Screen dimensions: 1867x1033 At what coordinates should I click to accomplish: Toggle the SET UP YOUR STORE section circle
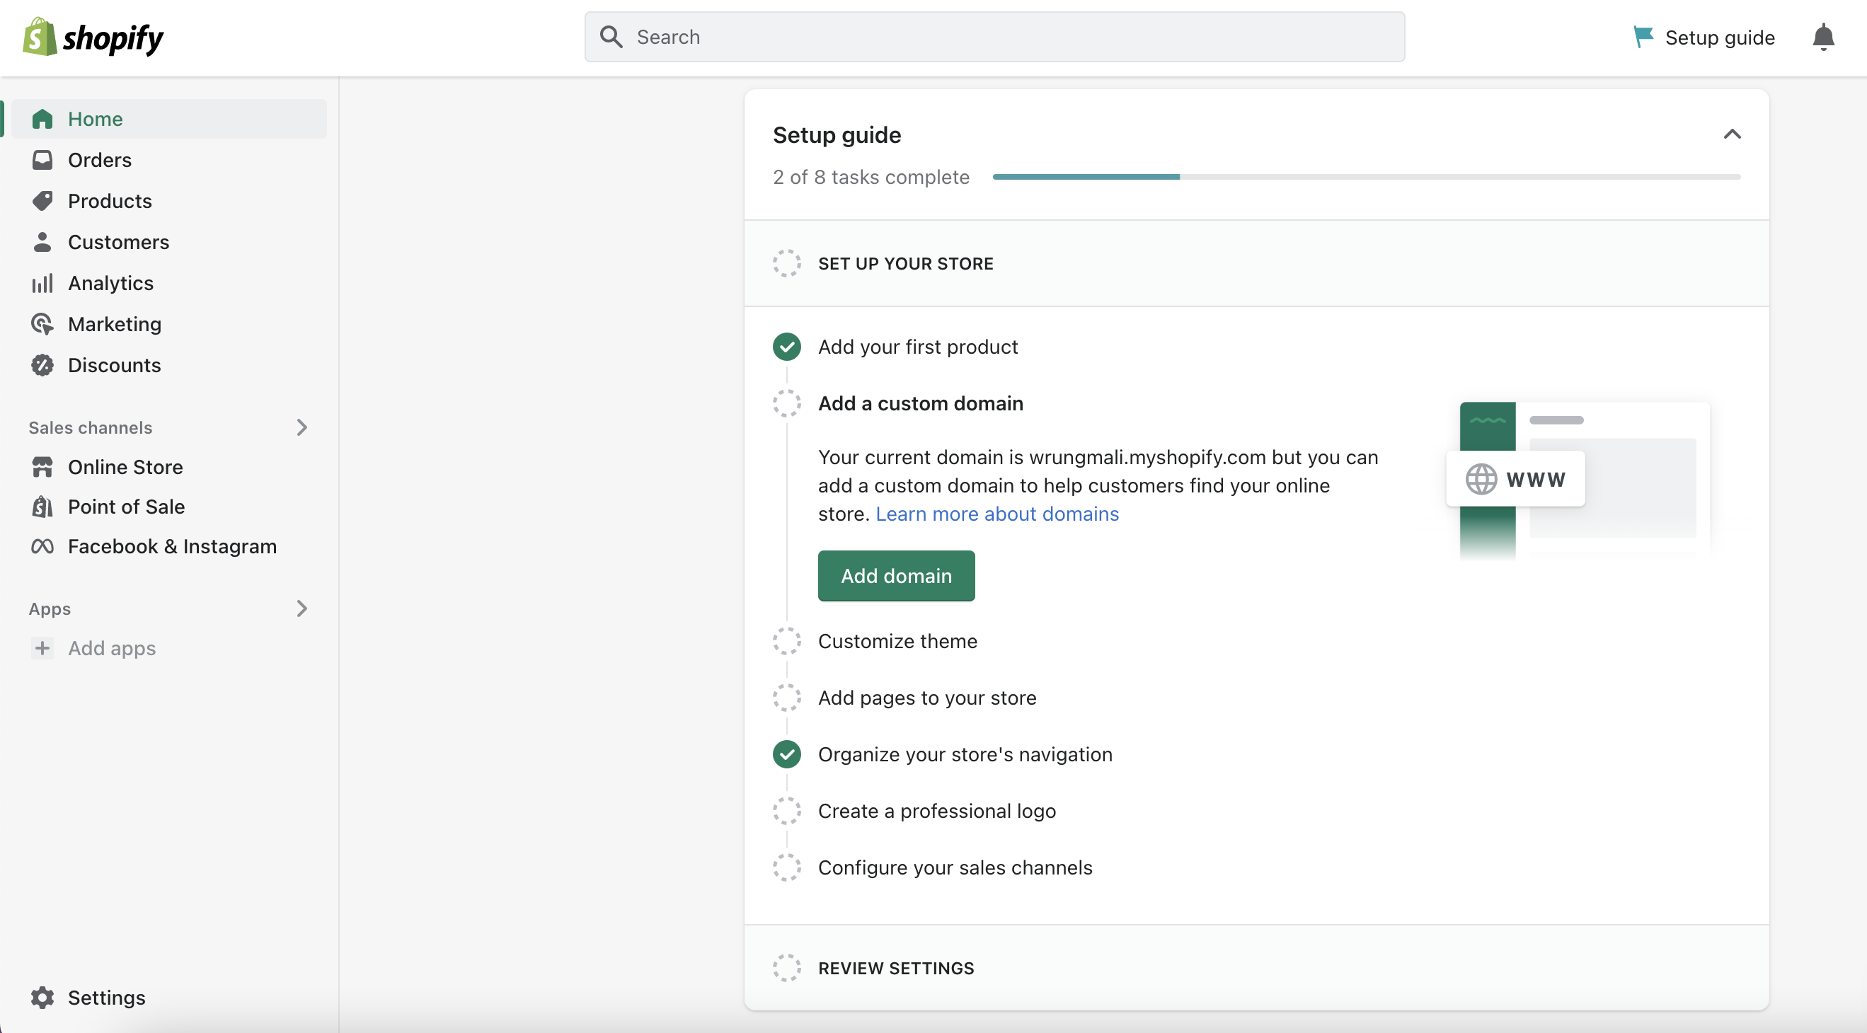tap(786, 264)
